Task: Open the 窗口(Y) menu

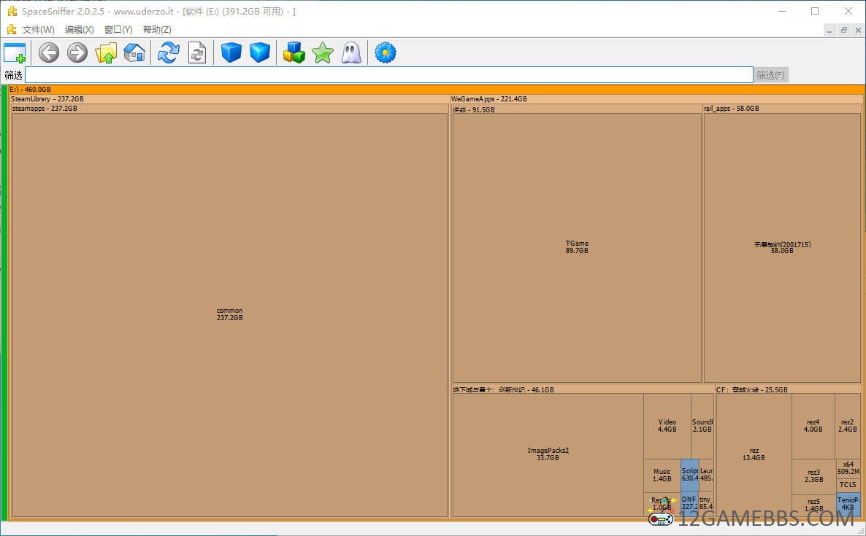Action: pyautogui.click(x=118, y=30)
